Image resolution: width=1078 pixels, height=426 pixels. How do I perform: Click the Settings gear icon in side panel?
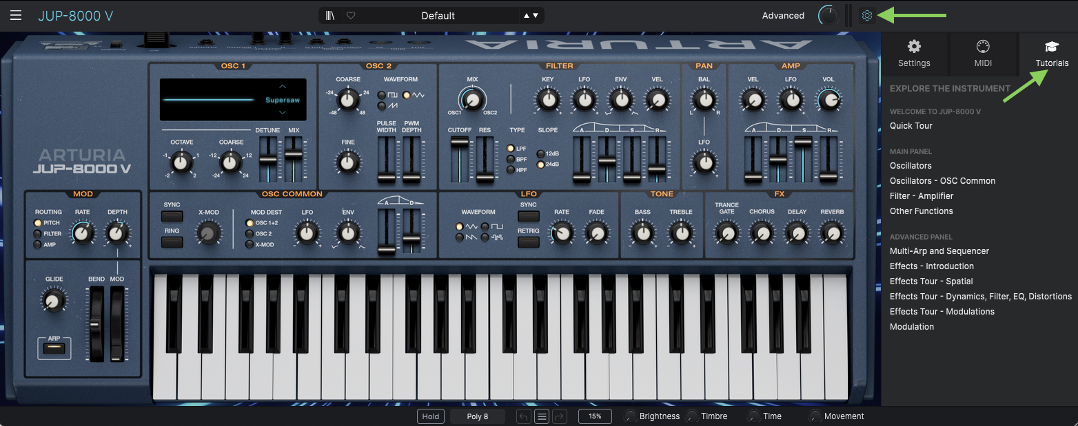tap(914, 47)
